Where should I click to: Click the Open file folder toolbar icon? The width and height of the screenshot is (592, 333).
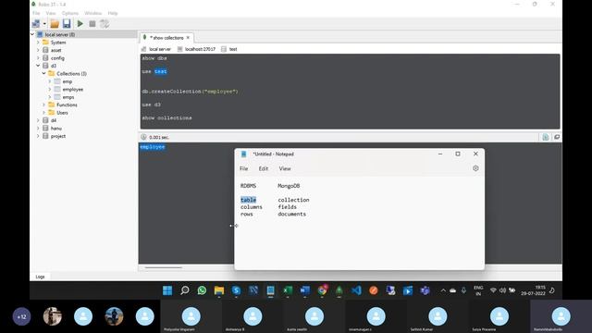pyautogui.click(x=55, y=24)
